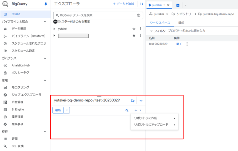Click the BigQuery logo icon

point(5,4)
